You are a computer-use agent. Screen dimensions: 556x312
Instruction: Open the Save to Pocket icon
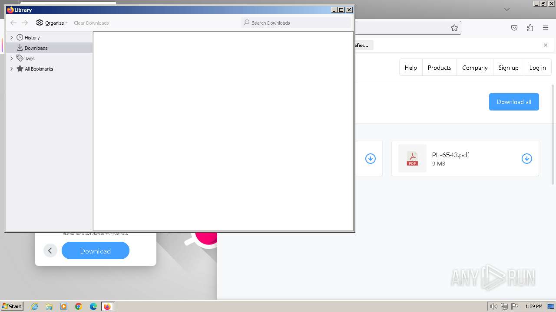(x=514, y=28)
